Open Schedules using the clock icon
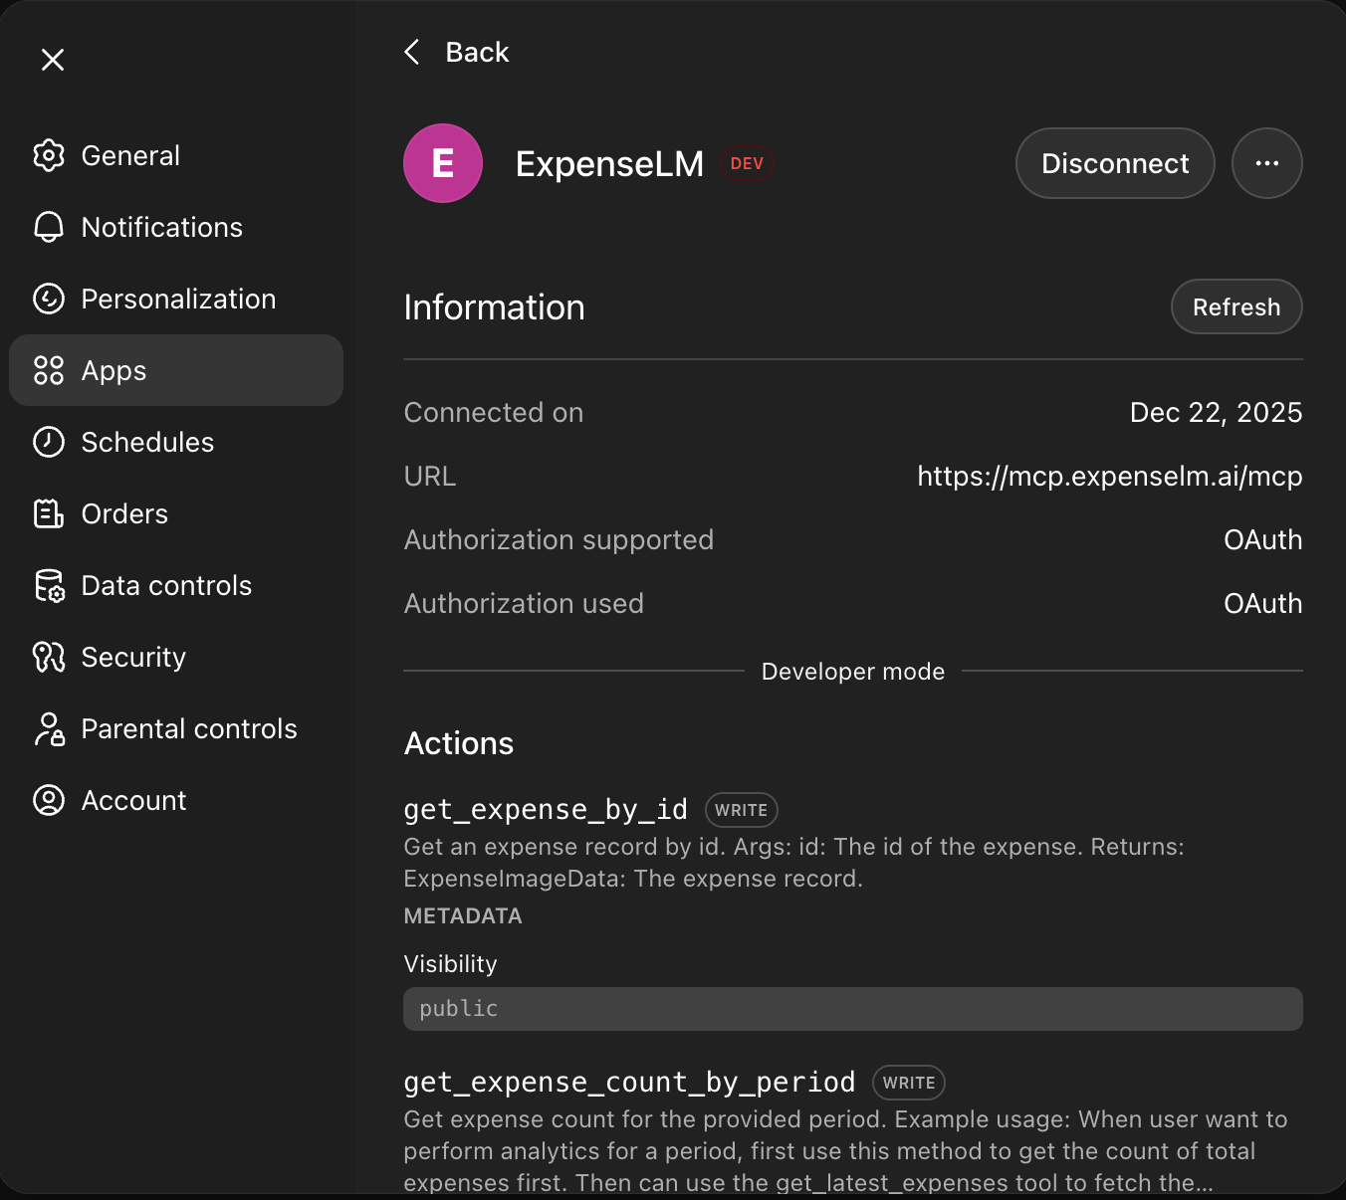Image resolution: width=1346 pixels, height=1200 pixels. [48, 442]
